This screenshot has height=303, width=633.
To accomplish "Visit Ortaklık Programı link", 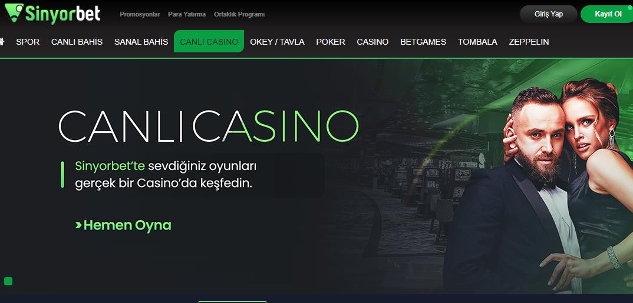I will click(239, 14).
